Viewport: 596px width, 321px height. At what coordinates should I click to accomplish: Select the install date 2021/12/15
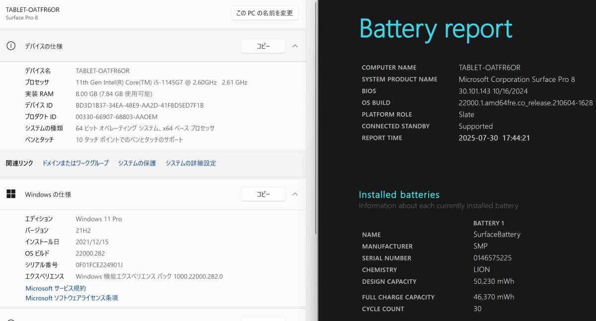(92, 242)
